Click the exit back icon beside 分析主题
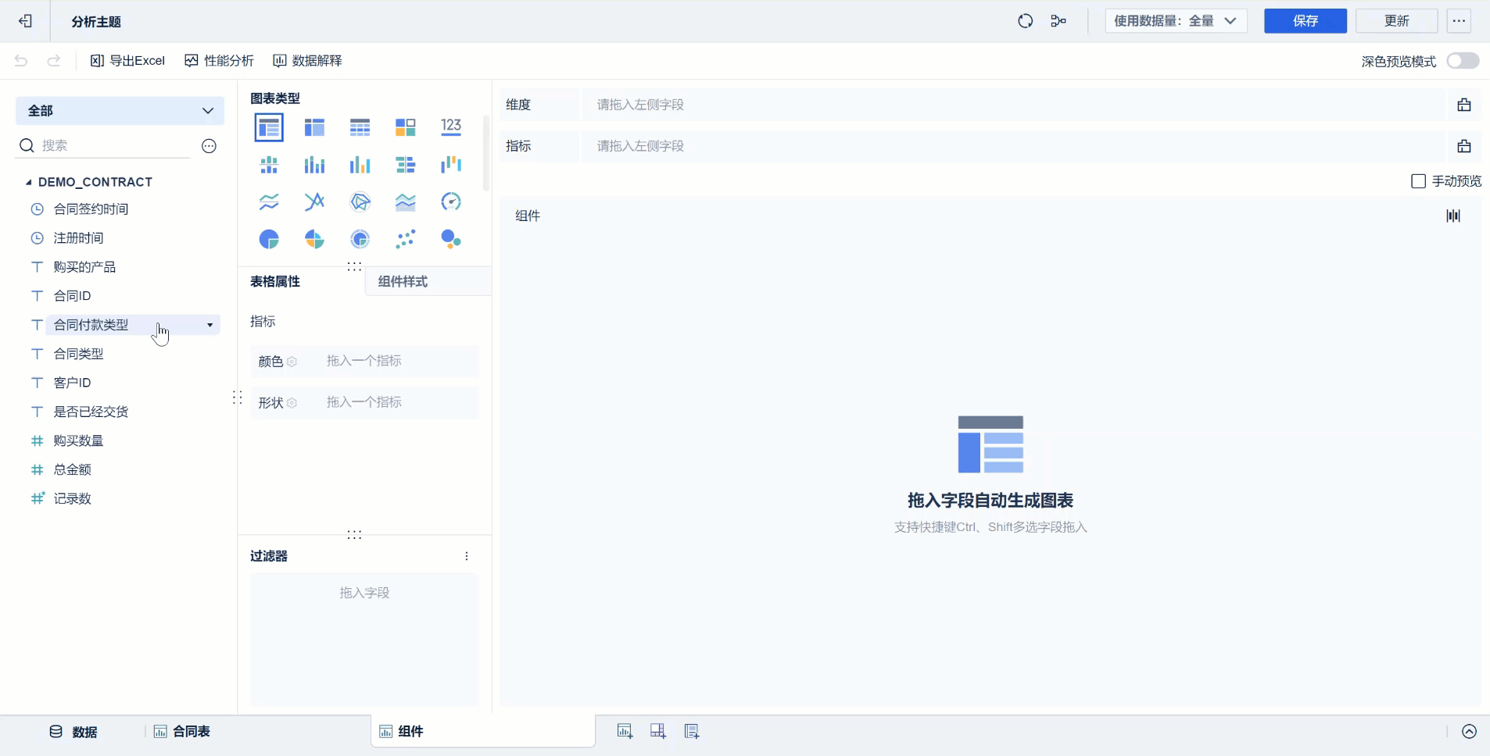This screenshot has height=756, width=1490. click(26, 21)
